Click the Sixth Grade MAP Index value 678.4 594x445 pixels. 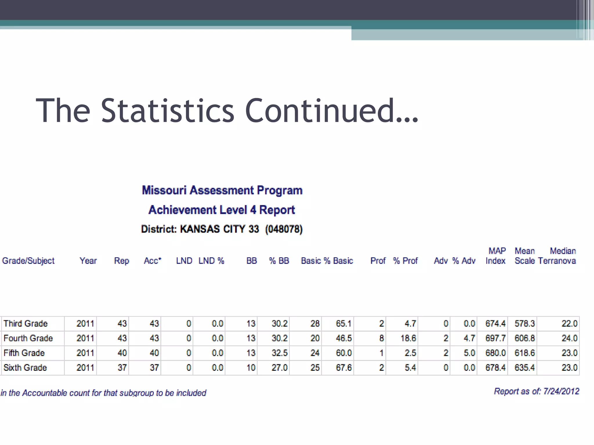pos(495,368)
